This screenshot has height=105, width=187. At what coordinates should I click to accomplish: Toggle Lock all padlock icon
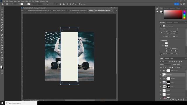(172, 67)
